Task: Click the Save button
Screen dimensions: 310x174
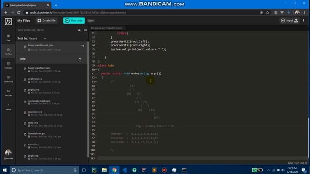Action: [x=91, y=21]
